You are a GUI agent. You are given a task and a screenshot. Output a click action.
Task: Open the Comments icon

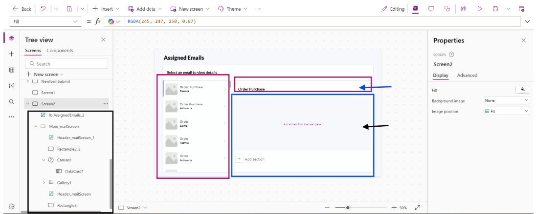tap(431, 9)
